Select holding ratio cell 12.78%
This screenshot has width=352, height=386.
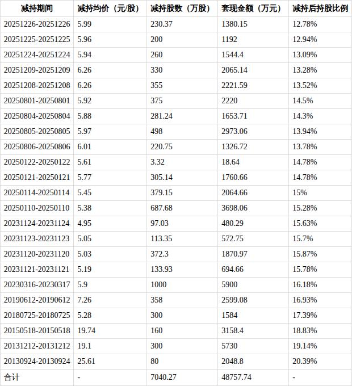pos(304,24)
